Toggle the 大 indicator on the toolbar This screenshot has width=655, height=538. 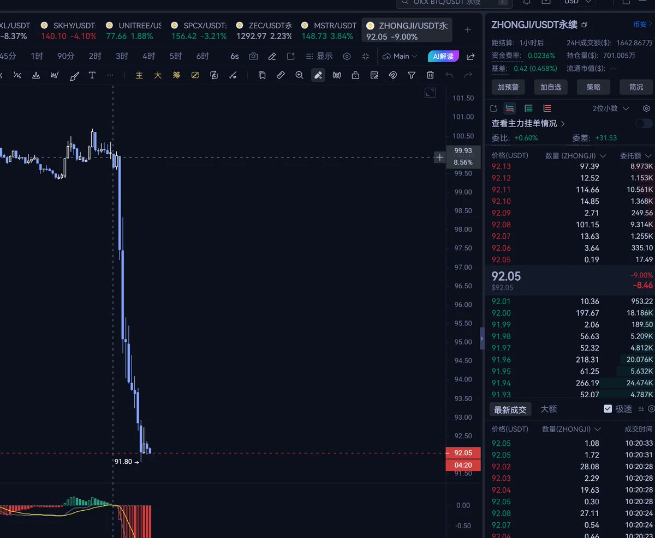tap(158, 75)
